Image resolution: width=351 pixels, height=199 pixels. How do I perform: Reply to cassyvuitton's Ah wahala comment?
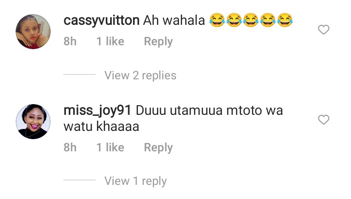click(x=158, y=41)
